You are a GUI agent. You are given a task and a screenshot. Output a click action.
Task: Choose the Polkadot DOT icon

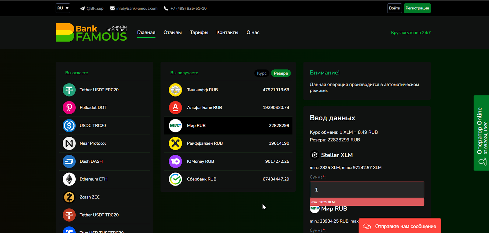click(69, 108)
